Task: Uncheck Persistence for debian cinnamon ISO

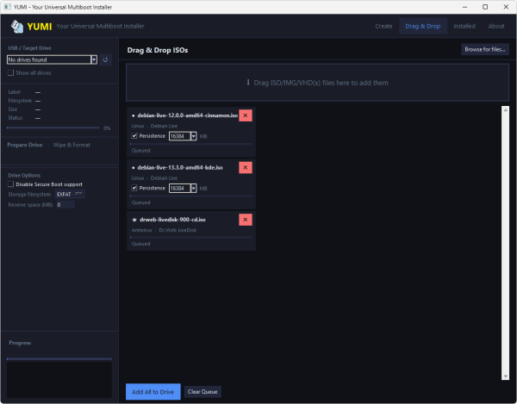Action: 134,136
